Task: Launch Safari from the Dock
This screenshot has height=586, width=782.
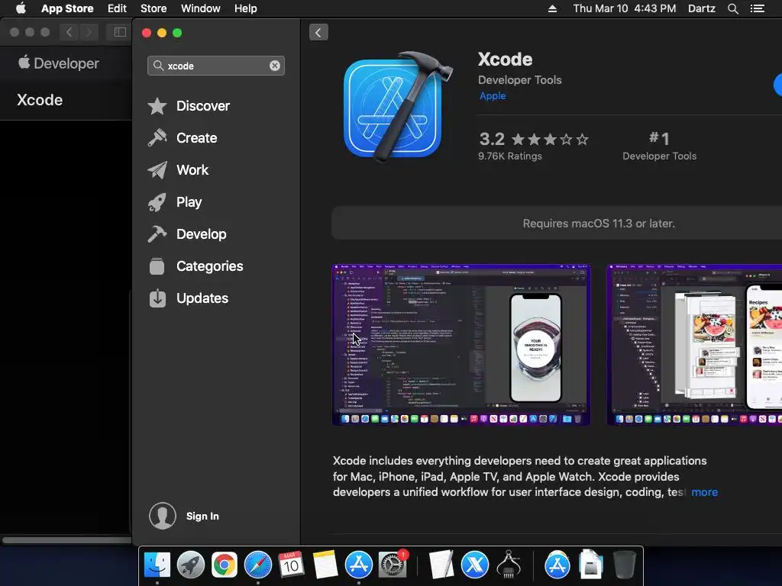Action: pos(258,565)
